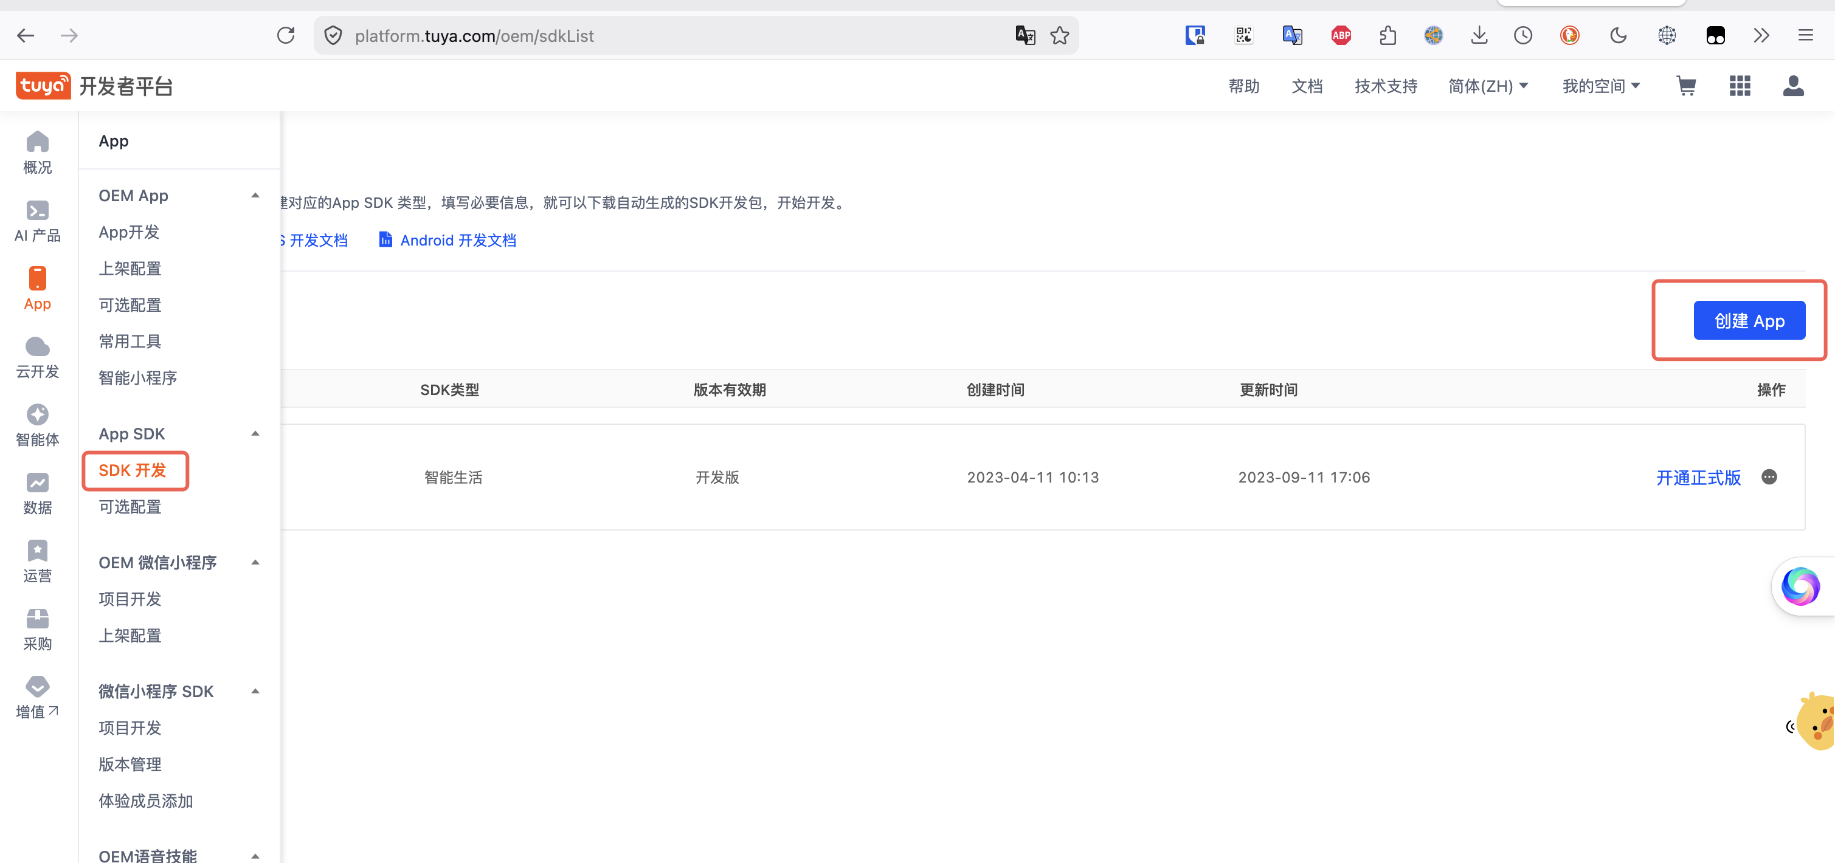1835x863 pixels.
Task: Click the 创建 App button
Action: (1749, 320)
